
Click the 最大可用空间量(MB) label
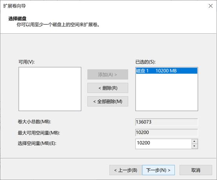39,133
